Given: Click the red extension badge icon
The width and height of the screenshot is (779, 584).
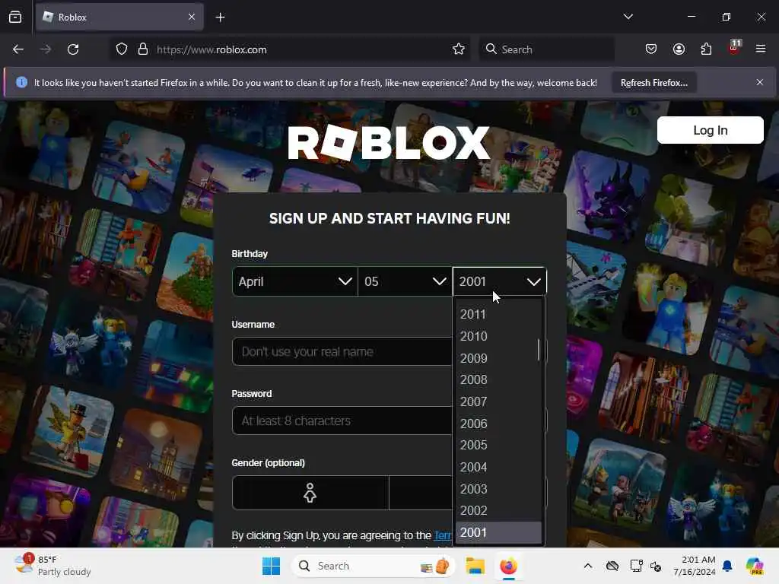Looking at the screenshot, I should (x=734, y=48).
